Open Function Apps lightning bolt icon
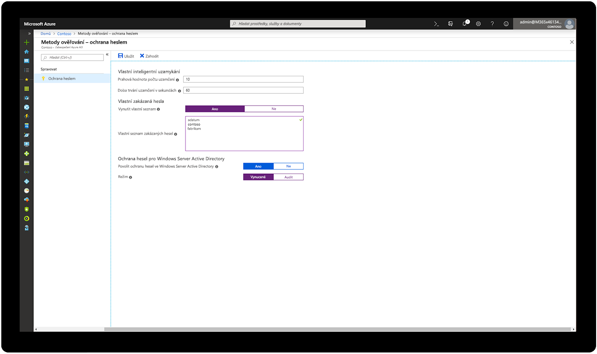Viewport: 597px width, 354px height. point(27,116)
